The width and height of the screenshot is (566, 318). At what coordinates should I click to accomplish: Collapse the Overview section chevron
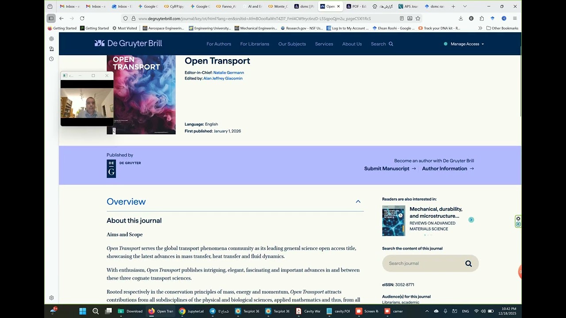pyautogui.click(x=358, y=202)
